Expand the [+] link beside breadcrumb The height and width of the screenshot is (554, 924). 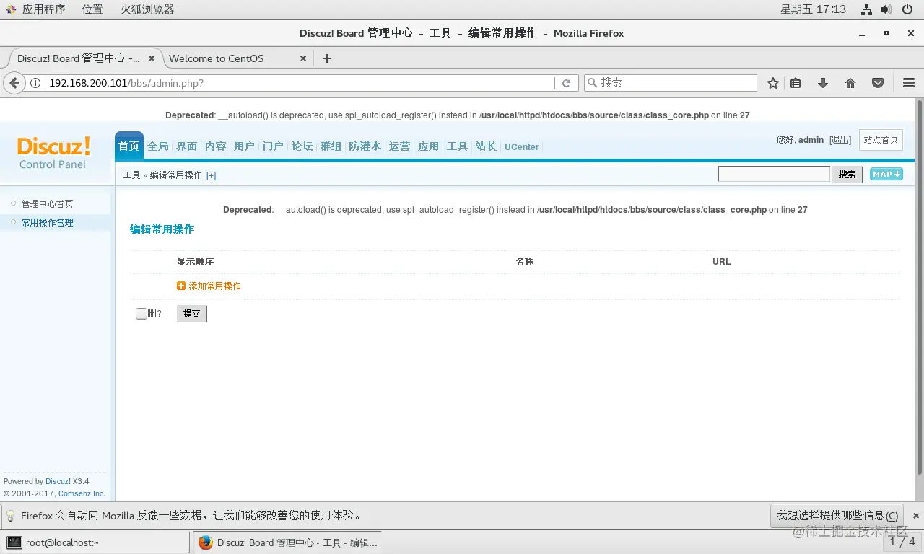211,175
